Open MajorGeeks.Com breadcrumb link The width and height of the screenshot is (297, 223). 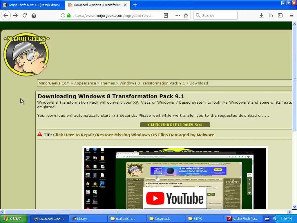click(x=54, y=83)
